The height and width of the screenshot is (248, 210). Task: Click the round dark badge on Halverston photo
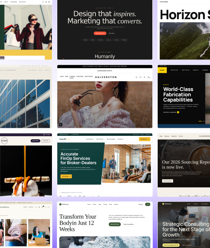click(x=61, y=124)
